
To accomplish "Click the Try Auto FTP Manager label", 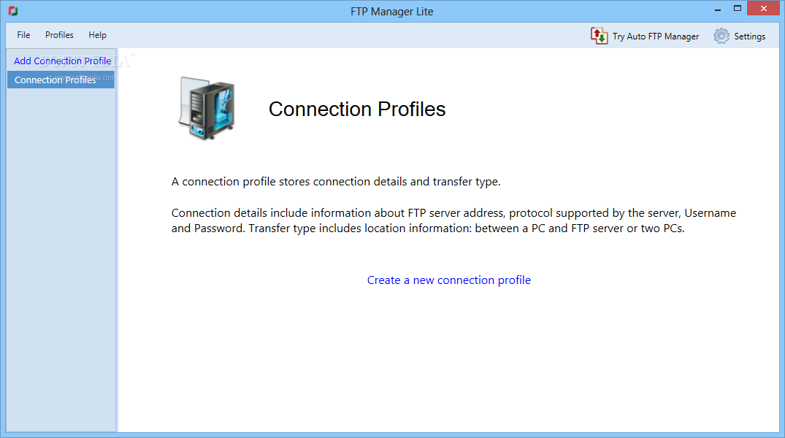I will pos(655,36).
